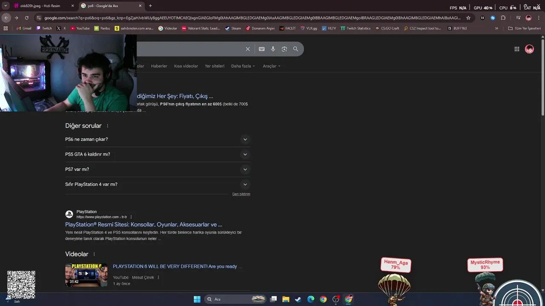
Task: Open Microsoft Edge from the taskbar
Action: pos(311,299)
